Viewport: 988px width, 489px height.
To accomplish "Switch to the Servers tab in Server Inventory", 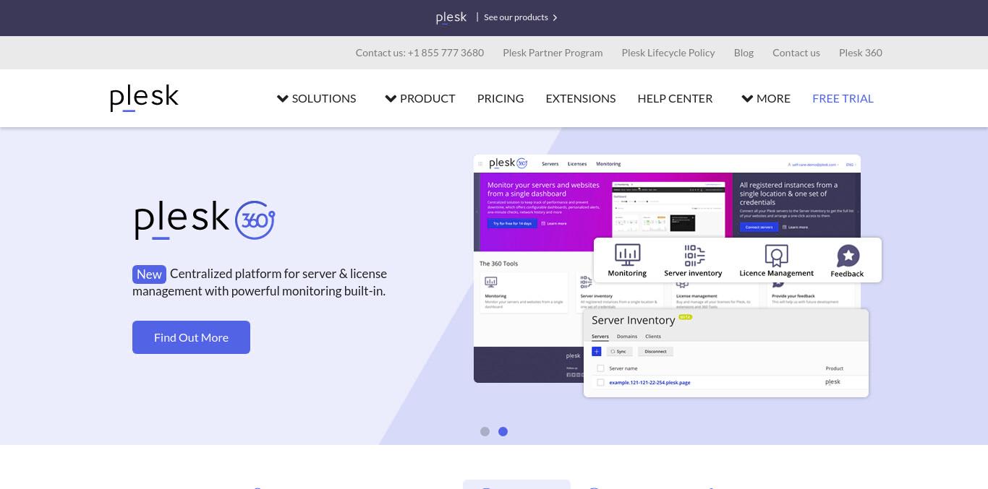I will tap(600, 337).
